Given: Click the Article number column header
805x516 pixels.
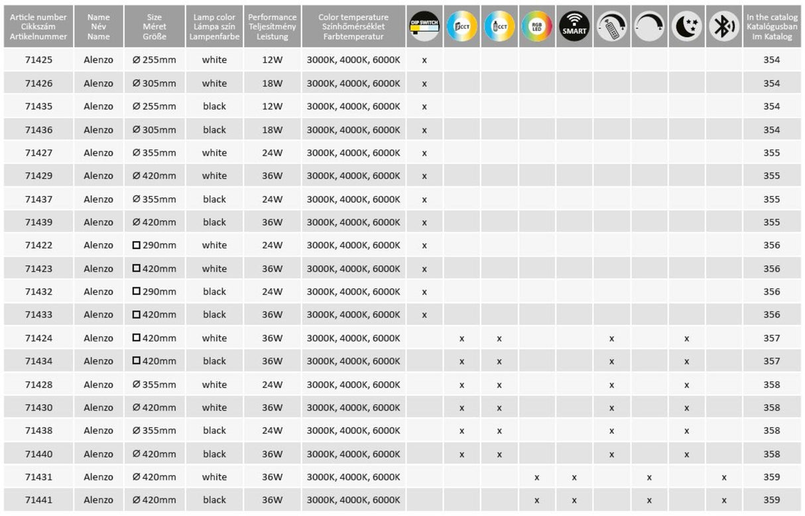Looking at the screenshot, I should 38,26.
